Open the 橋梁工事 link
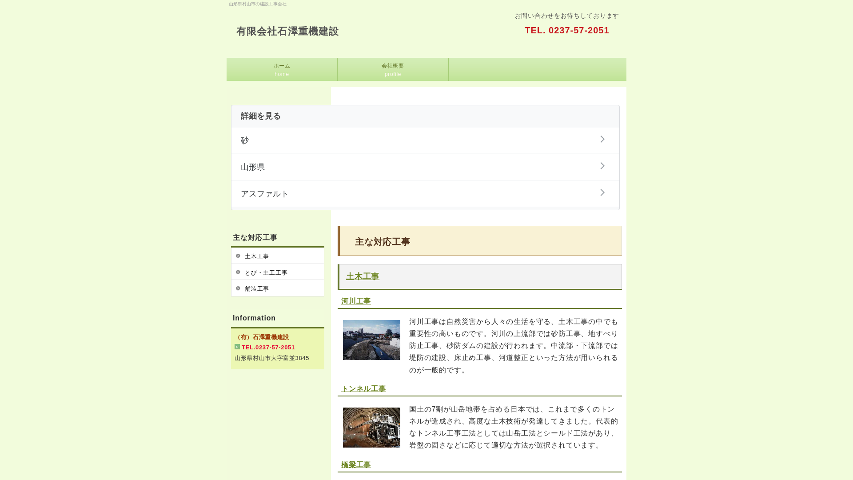Viewport: 853px width, 480px height. point(355,464)
